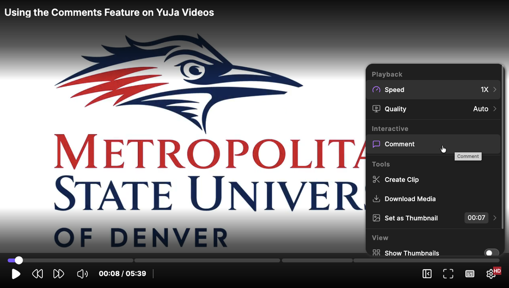Expand the Set as Thumbnail chevron

(x=495, y=217)
